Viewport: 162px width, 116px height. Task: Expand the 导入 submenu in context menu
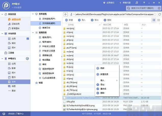pyautogui.click(x=107, y=80)
